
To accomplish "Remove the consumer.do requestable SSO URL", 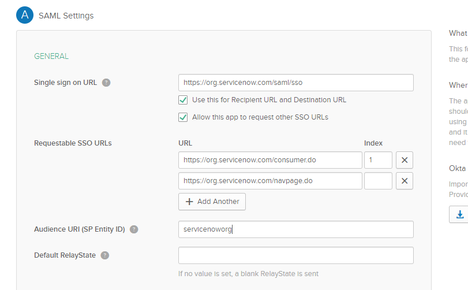I will pyautogui.click(x=405, y=160).
